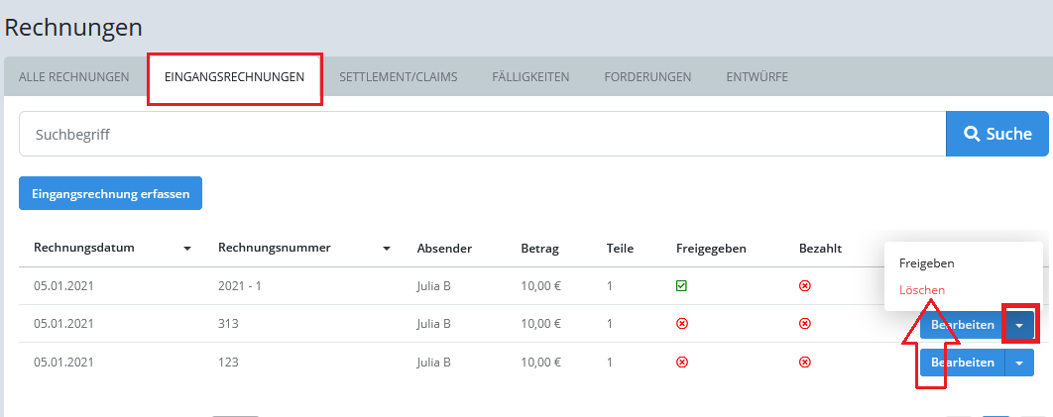Click 10,00 € amount in invoice 123 row
1053x417 pixels.
(541, 362)
